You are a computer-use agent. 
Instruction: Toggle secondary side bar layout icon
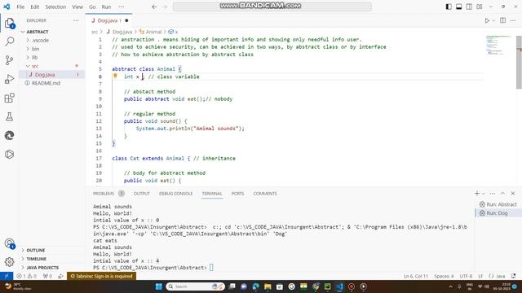(469, 7)
